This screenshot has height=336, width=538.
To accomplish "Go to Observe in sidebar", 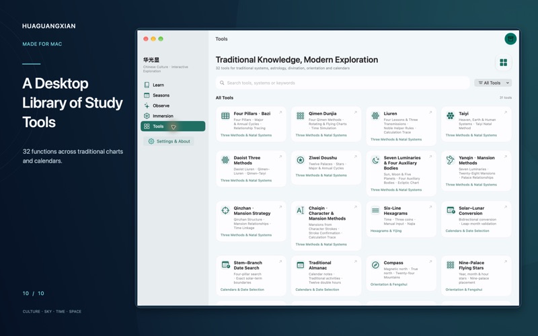I will tap(173, 106).
